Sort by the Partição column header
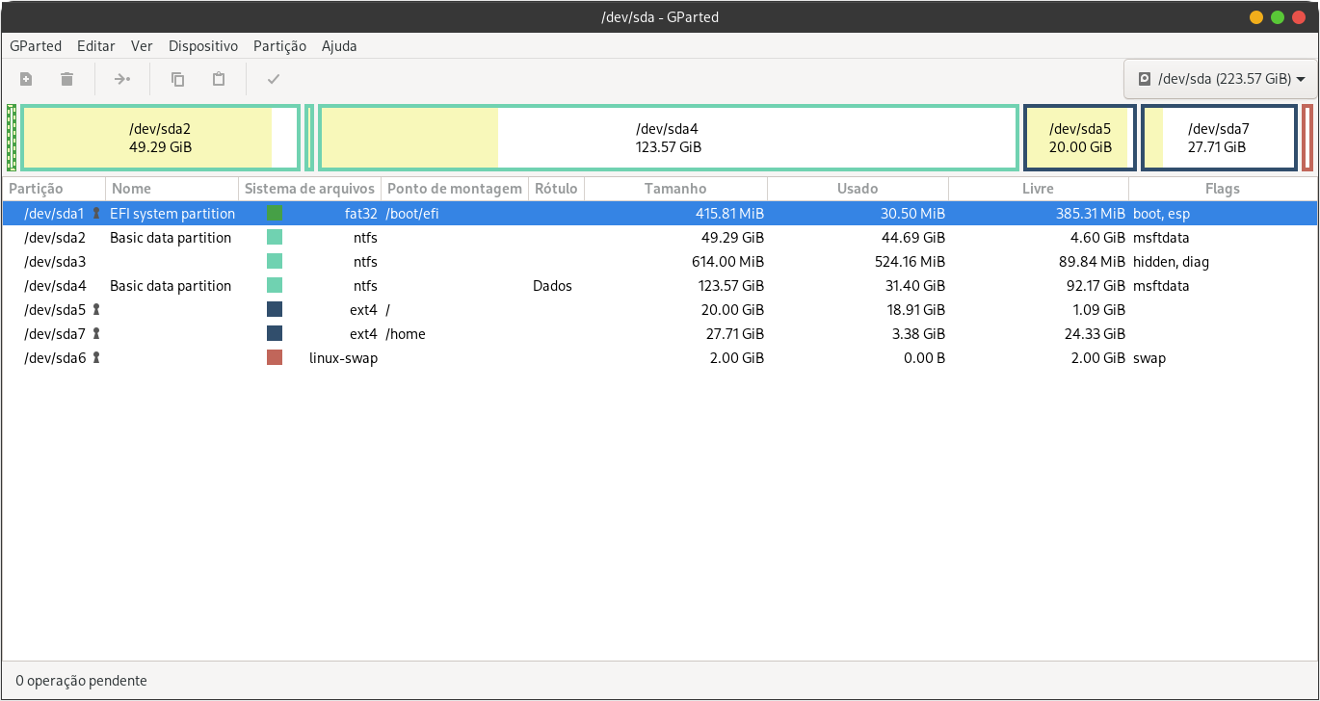 tap(54, 189)
